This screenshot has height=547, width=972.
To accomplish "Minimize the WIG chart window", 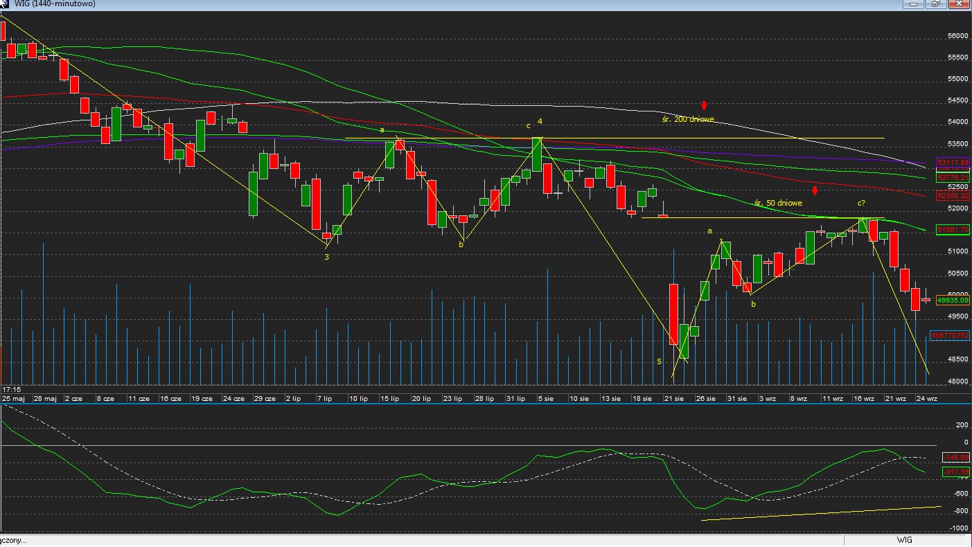I will pos(914,4).
